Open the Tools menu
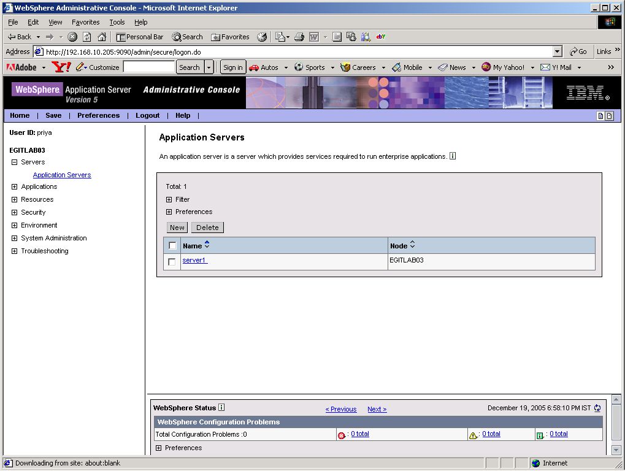The image size is (625, 471). (x=117, y=22)
